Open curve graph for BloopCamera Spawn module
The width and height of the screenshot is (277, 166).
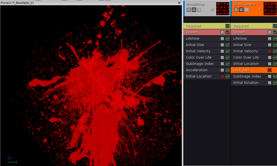point(275,32)
